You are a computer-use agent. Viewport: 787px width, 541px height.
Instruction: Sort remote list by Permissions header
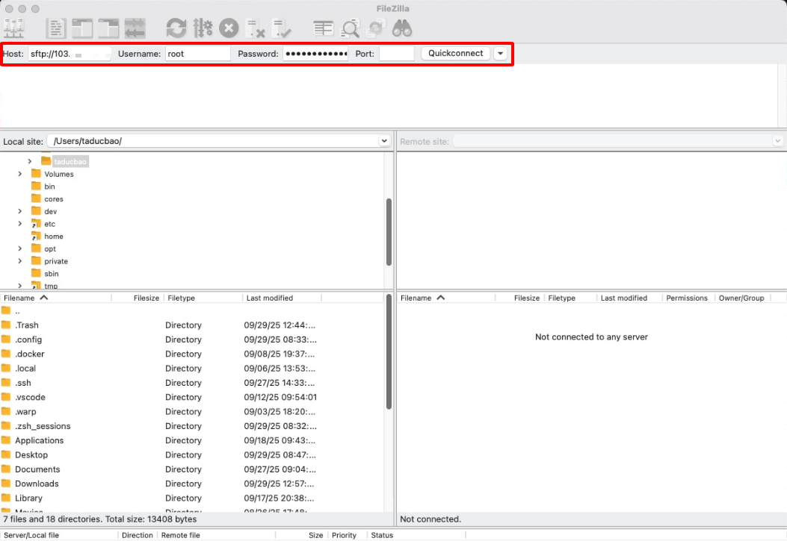687,298
